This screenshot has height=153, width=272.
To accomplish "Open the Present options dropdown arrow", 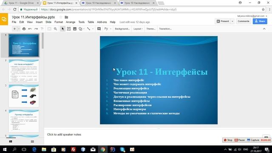I will pyautogui.click(x=232, y=21).
